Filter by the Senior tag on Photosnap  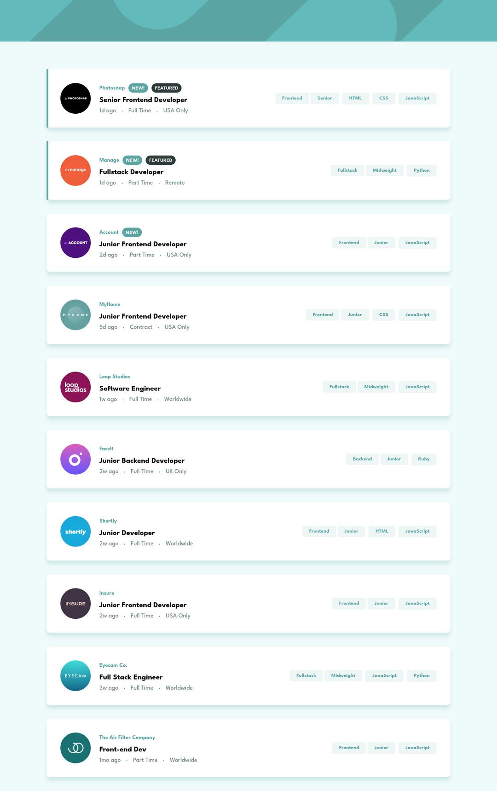point(324,98)
